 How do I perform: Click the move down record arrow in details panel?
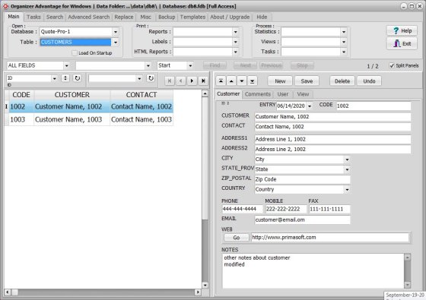coord(242,81)
